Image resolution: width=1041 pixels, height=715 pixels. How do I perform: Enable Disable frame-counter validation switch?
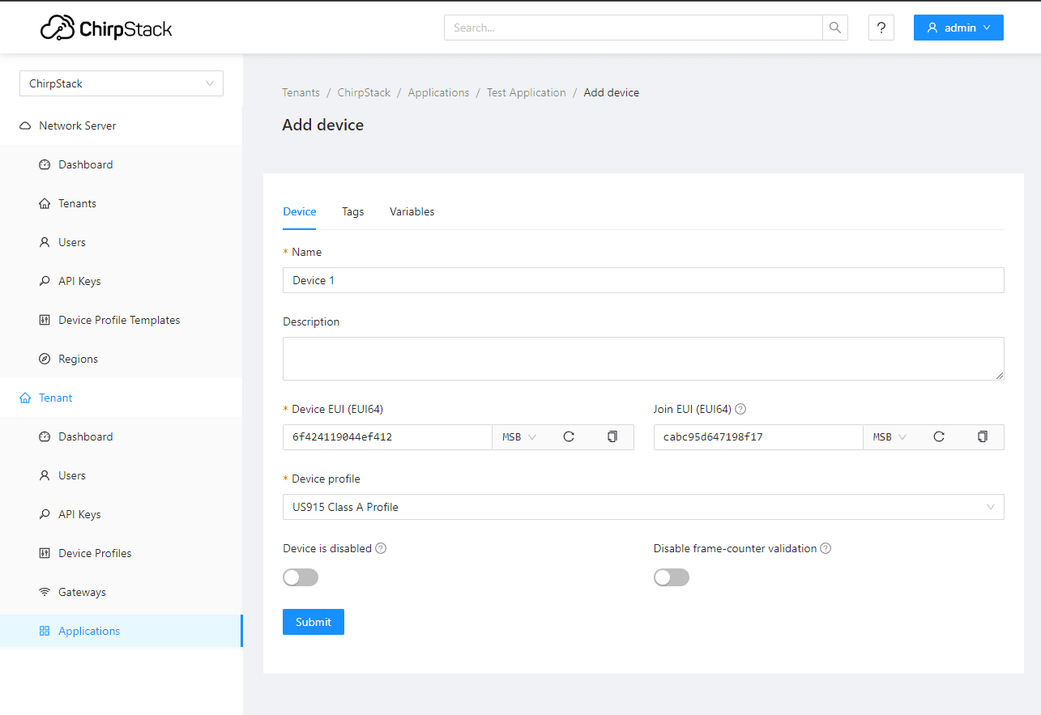click(x=672, y=577)
